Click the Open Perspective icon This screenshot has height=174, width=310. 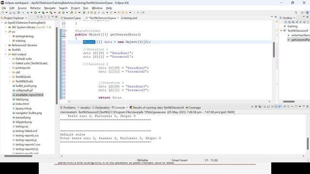[x=302, y=13]
